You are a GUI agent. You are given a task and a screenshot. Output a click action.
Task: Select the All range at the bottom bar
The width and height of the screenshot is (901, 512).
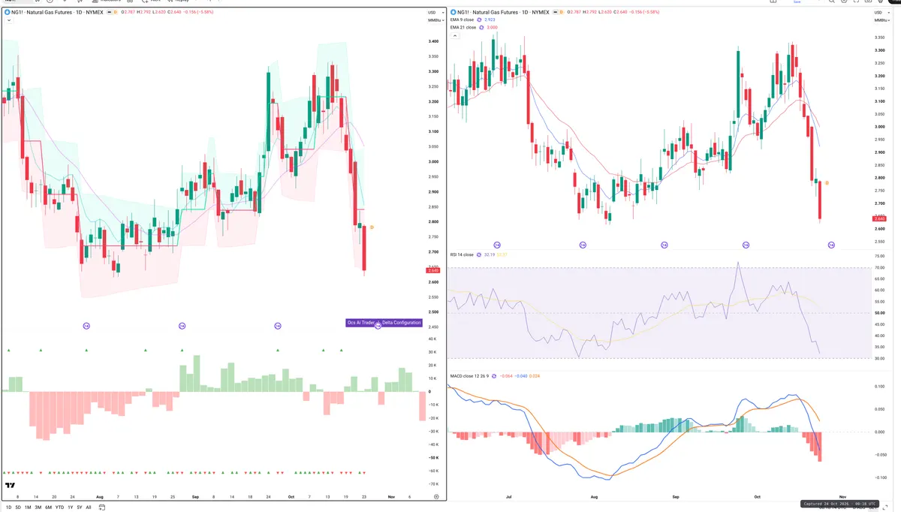(89, 507)
